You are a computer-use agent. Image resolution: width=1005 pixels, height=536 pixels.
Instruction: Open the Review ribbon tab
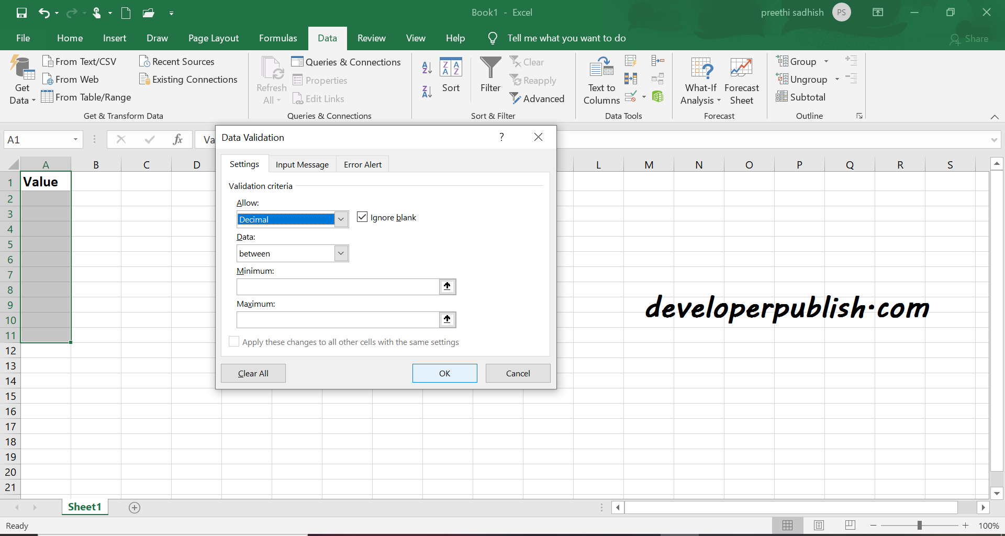pyautogui.click(x=371, y=38)
